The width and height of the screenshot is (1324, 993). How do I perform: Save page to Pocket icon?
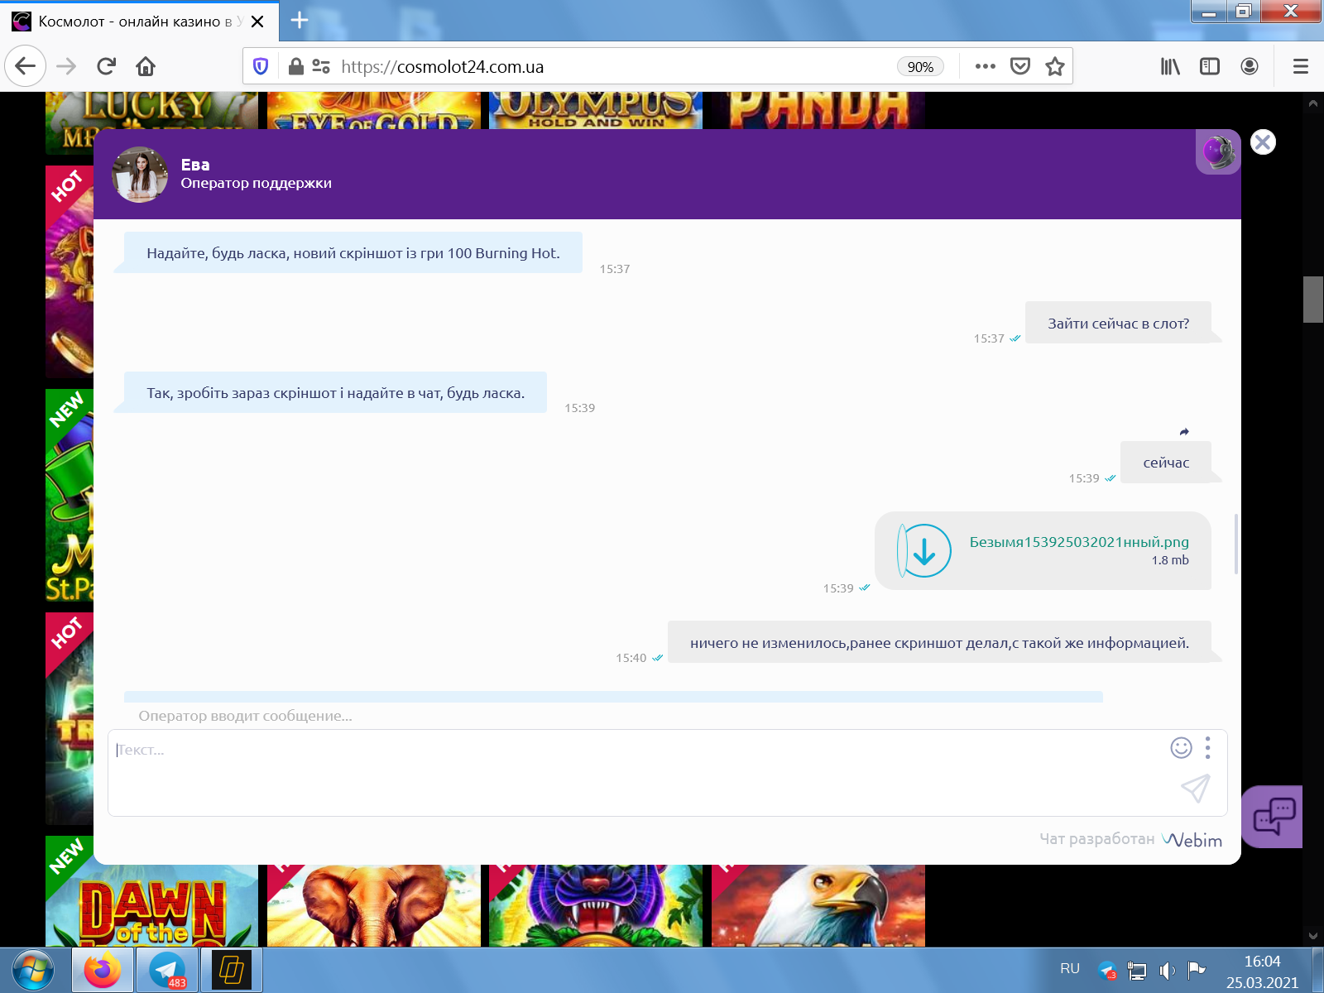point(1020,66)
